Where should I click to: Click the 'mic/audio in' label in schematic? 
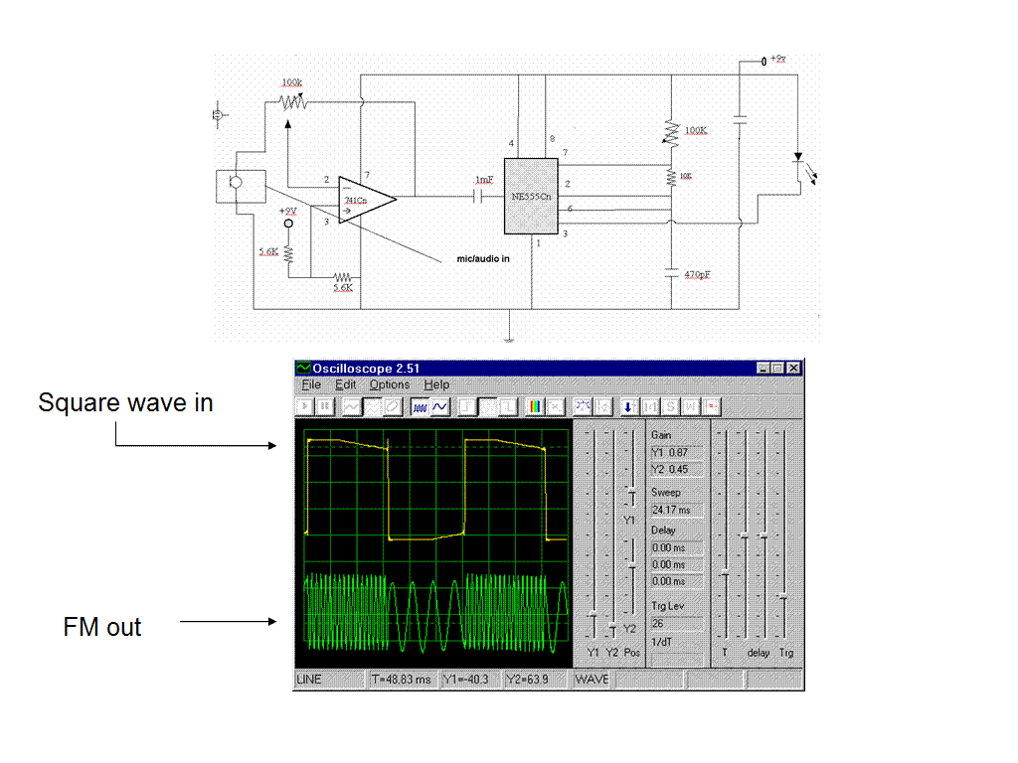click(483, 259)
